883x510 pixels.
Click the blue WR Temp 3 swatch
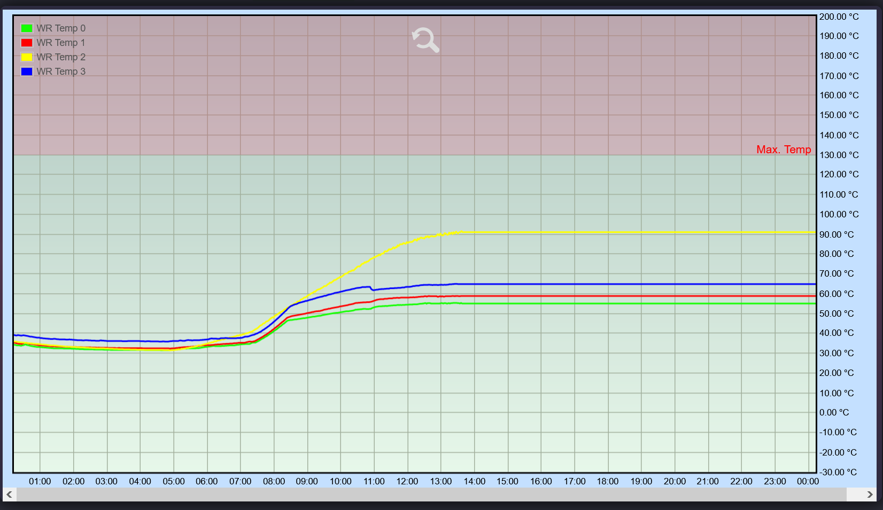point(27,72)
